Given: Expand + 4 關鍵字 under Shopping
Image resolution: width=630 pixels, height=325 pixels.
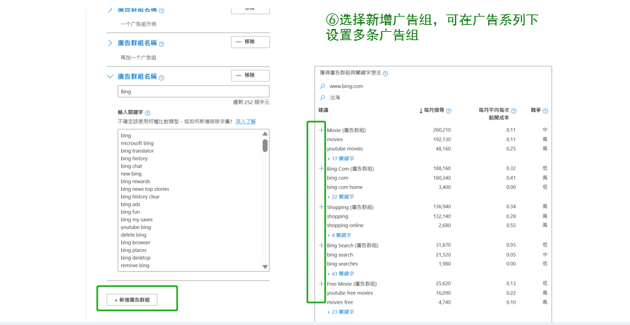Looking at the screenshot, I should coord(339,235).
